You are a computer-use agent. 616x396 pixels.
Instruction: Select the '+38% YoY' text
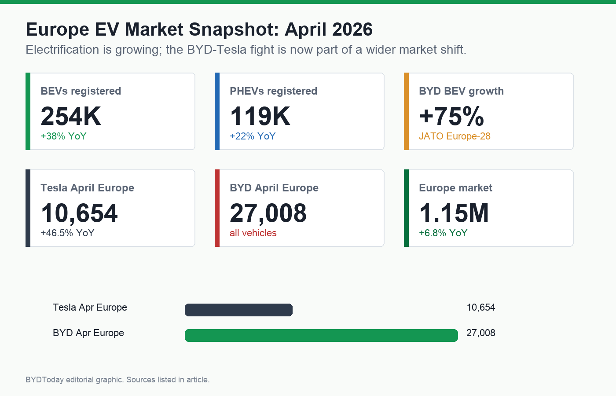(63, 136)
